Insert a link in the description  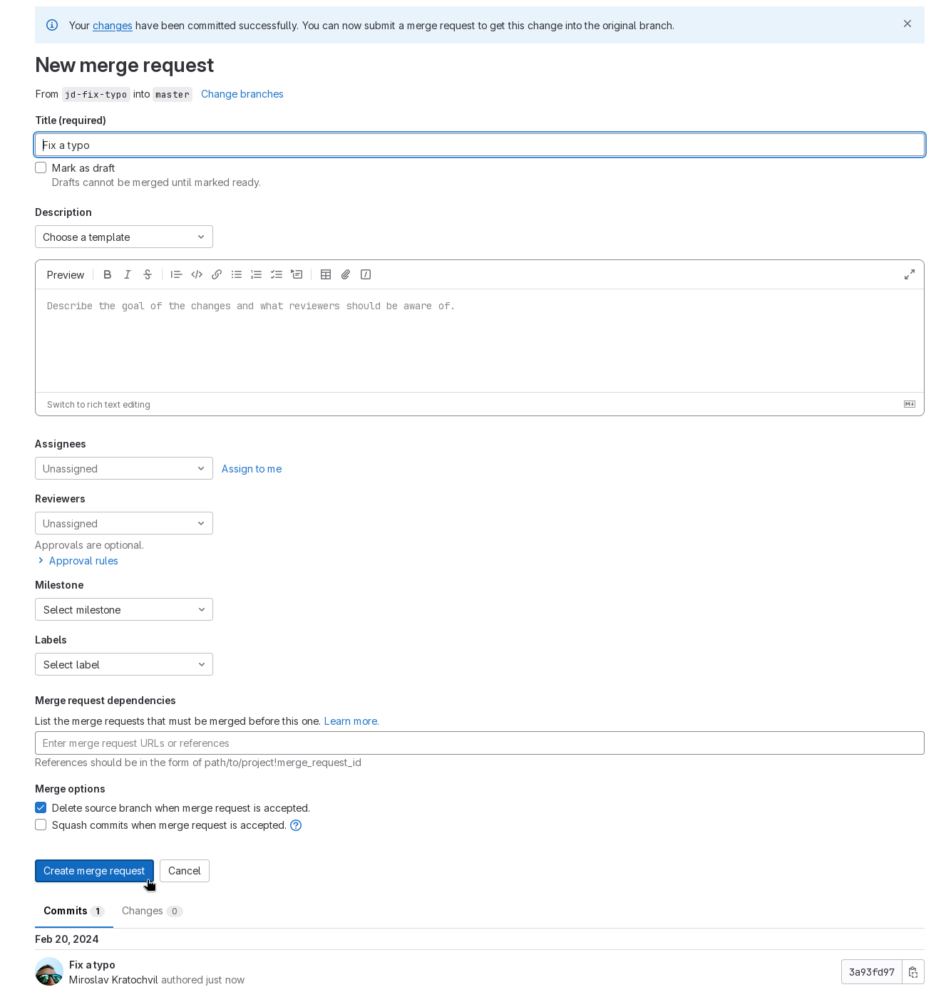tap(217, 274)
